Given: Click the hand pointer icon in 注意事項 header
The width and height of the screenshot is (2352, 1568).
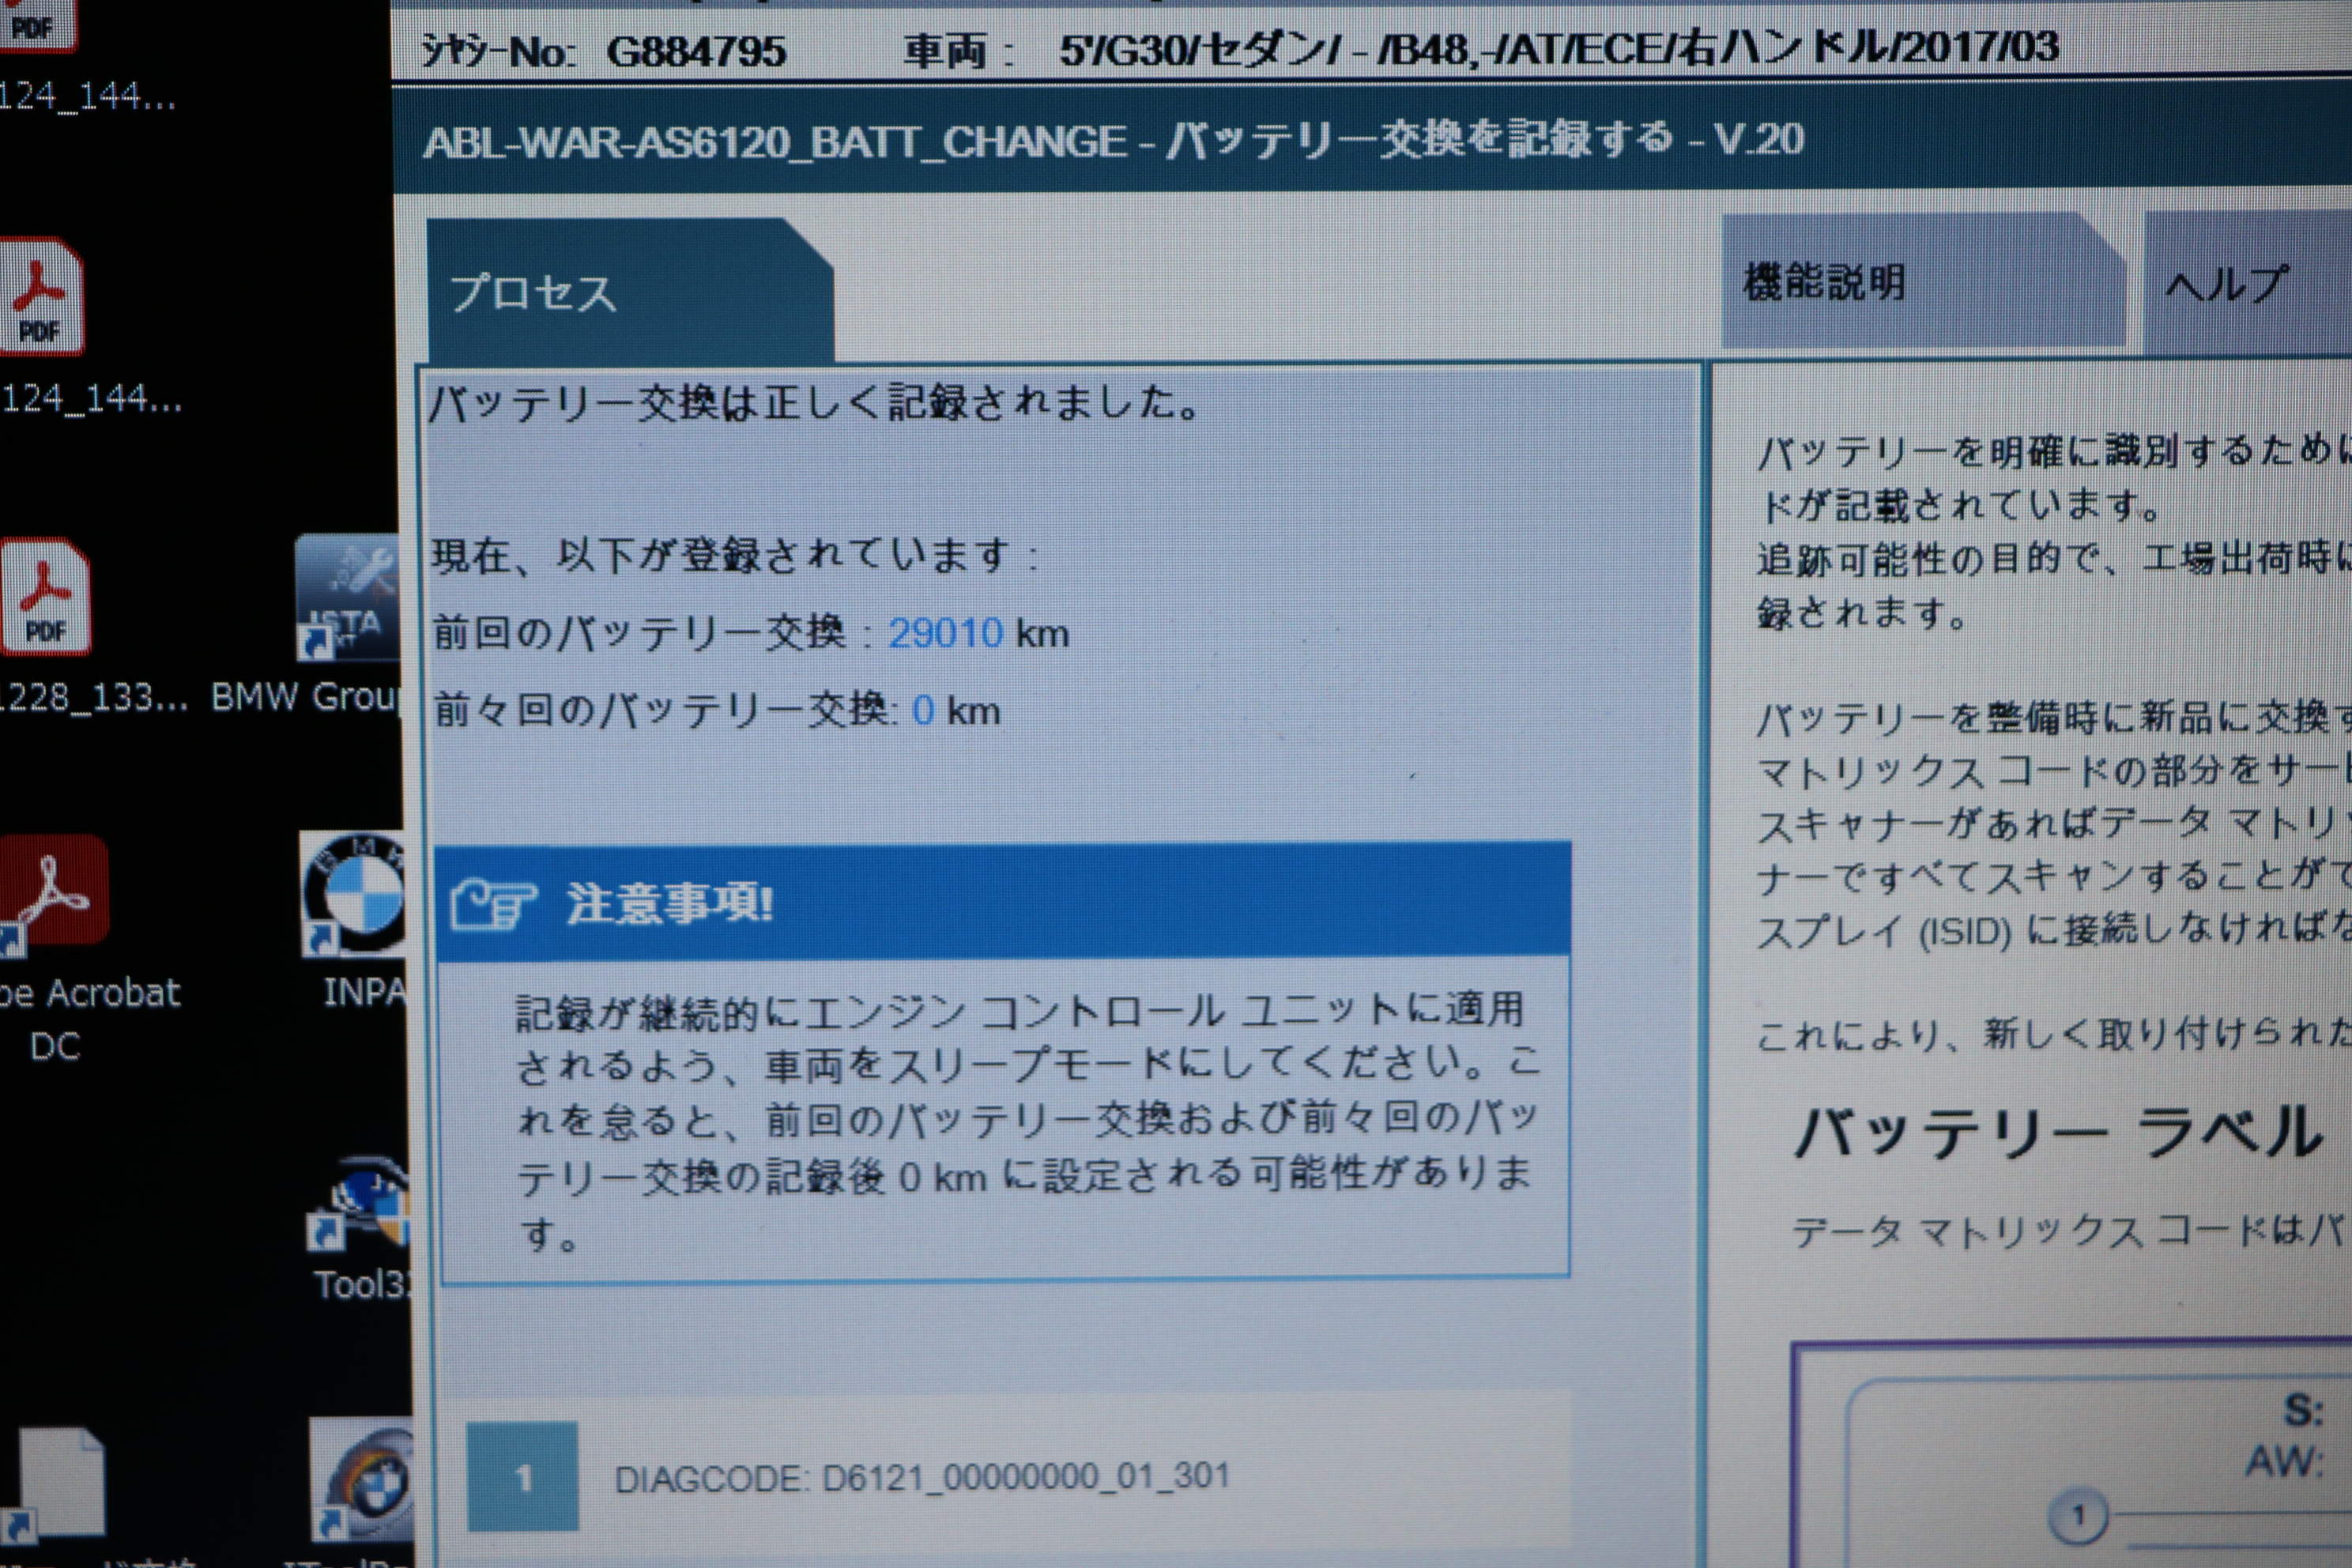Looking at the screenshot, I should [x=493, y=903].
